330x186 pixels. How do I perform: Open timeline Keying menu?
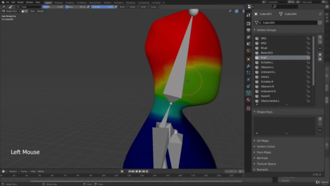click(25, 172)
